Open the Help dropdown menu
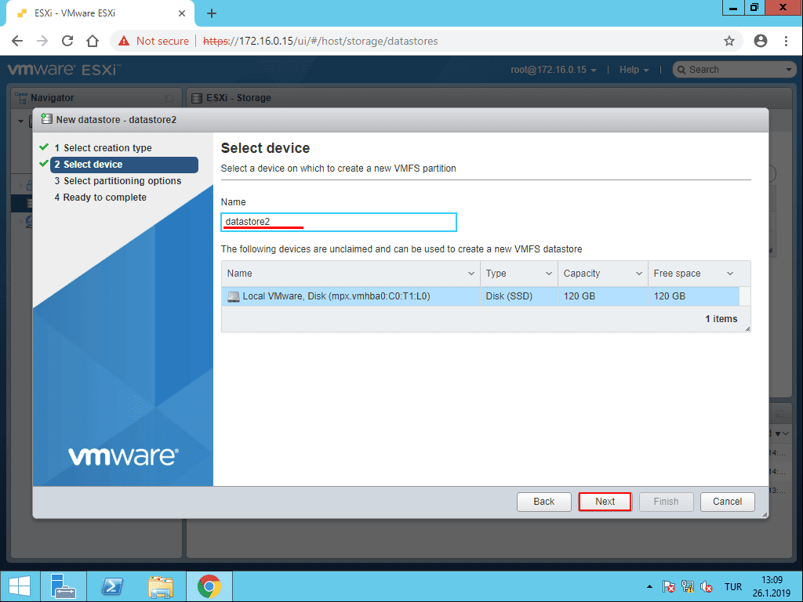 [x=634, y=69]
